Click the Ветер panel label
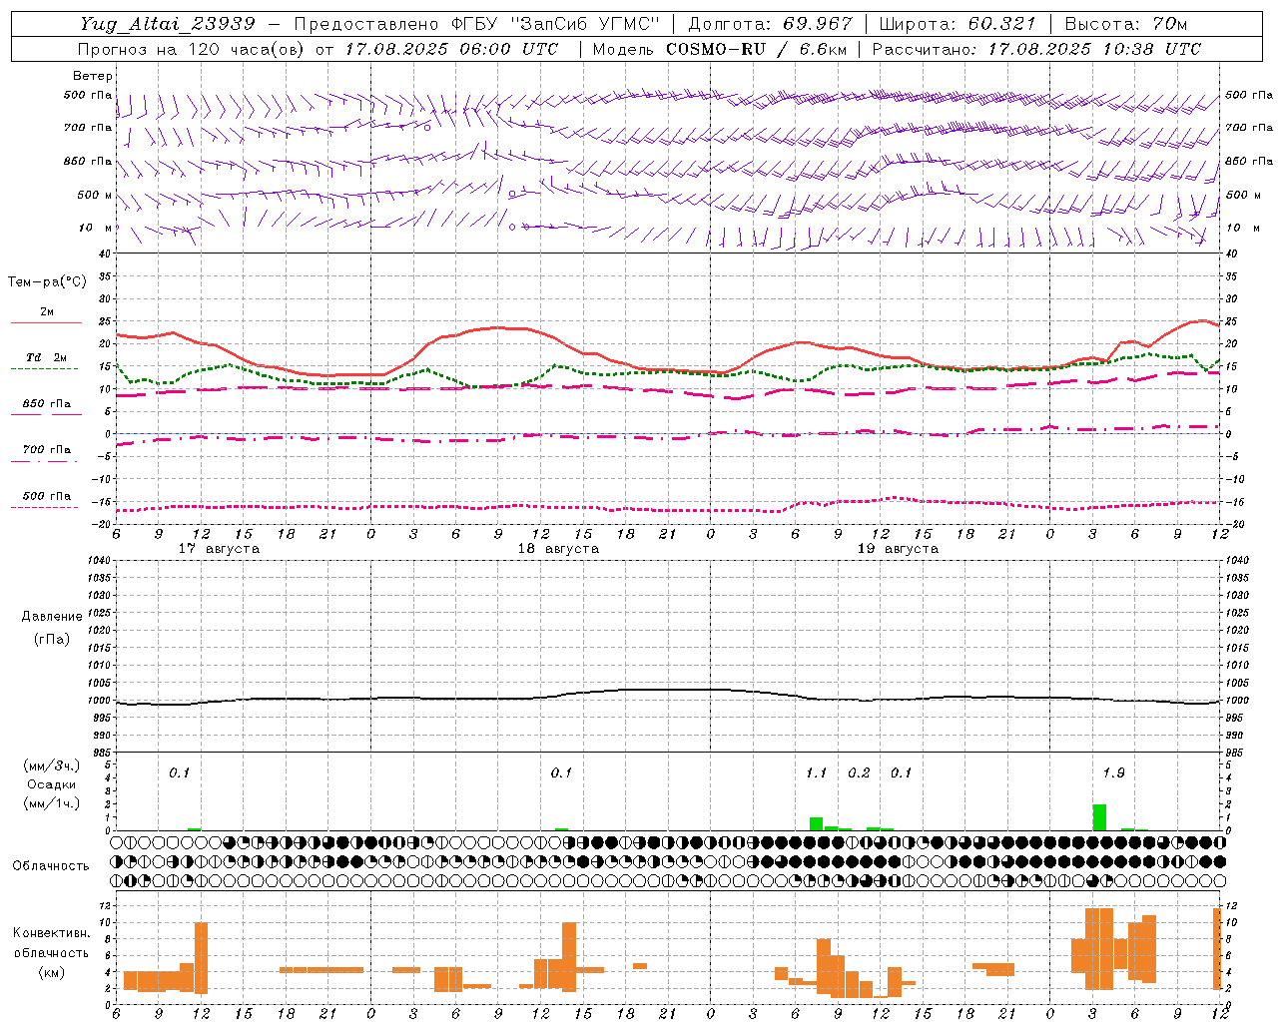The image size is (1278, 1022). coord(93,76)
